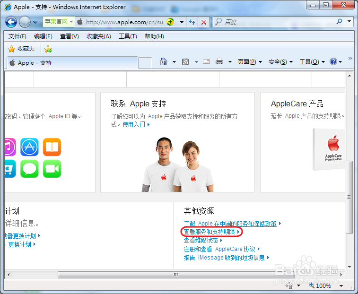Click the address bar URL field

(124, 22)
